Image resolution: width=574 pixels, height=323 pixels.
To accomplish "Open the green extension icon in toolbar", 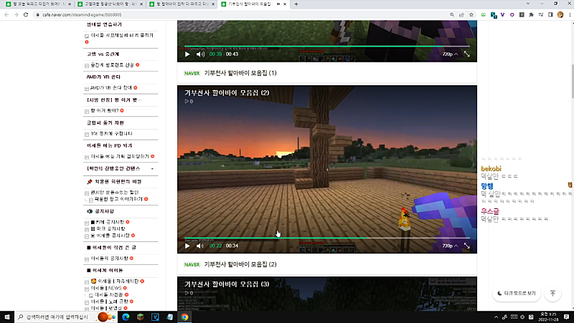I will pyautogui.click(x=484, y=14).
